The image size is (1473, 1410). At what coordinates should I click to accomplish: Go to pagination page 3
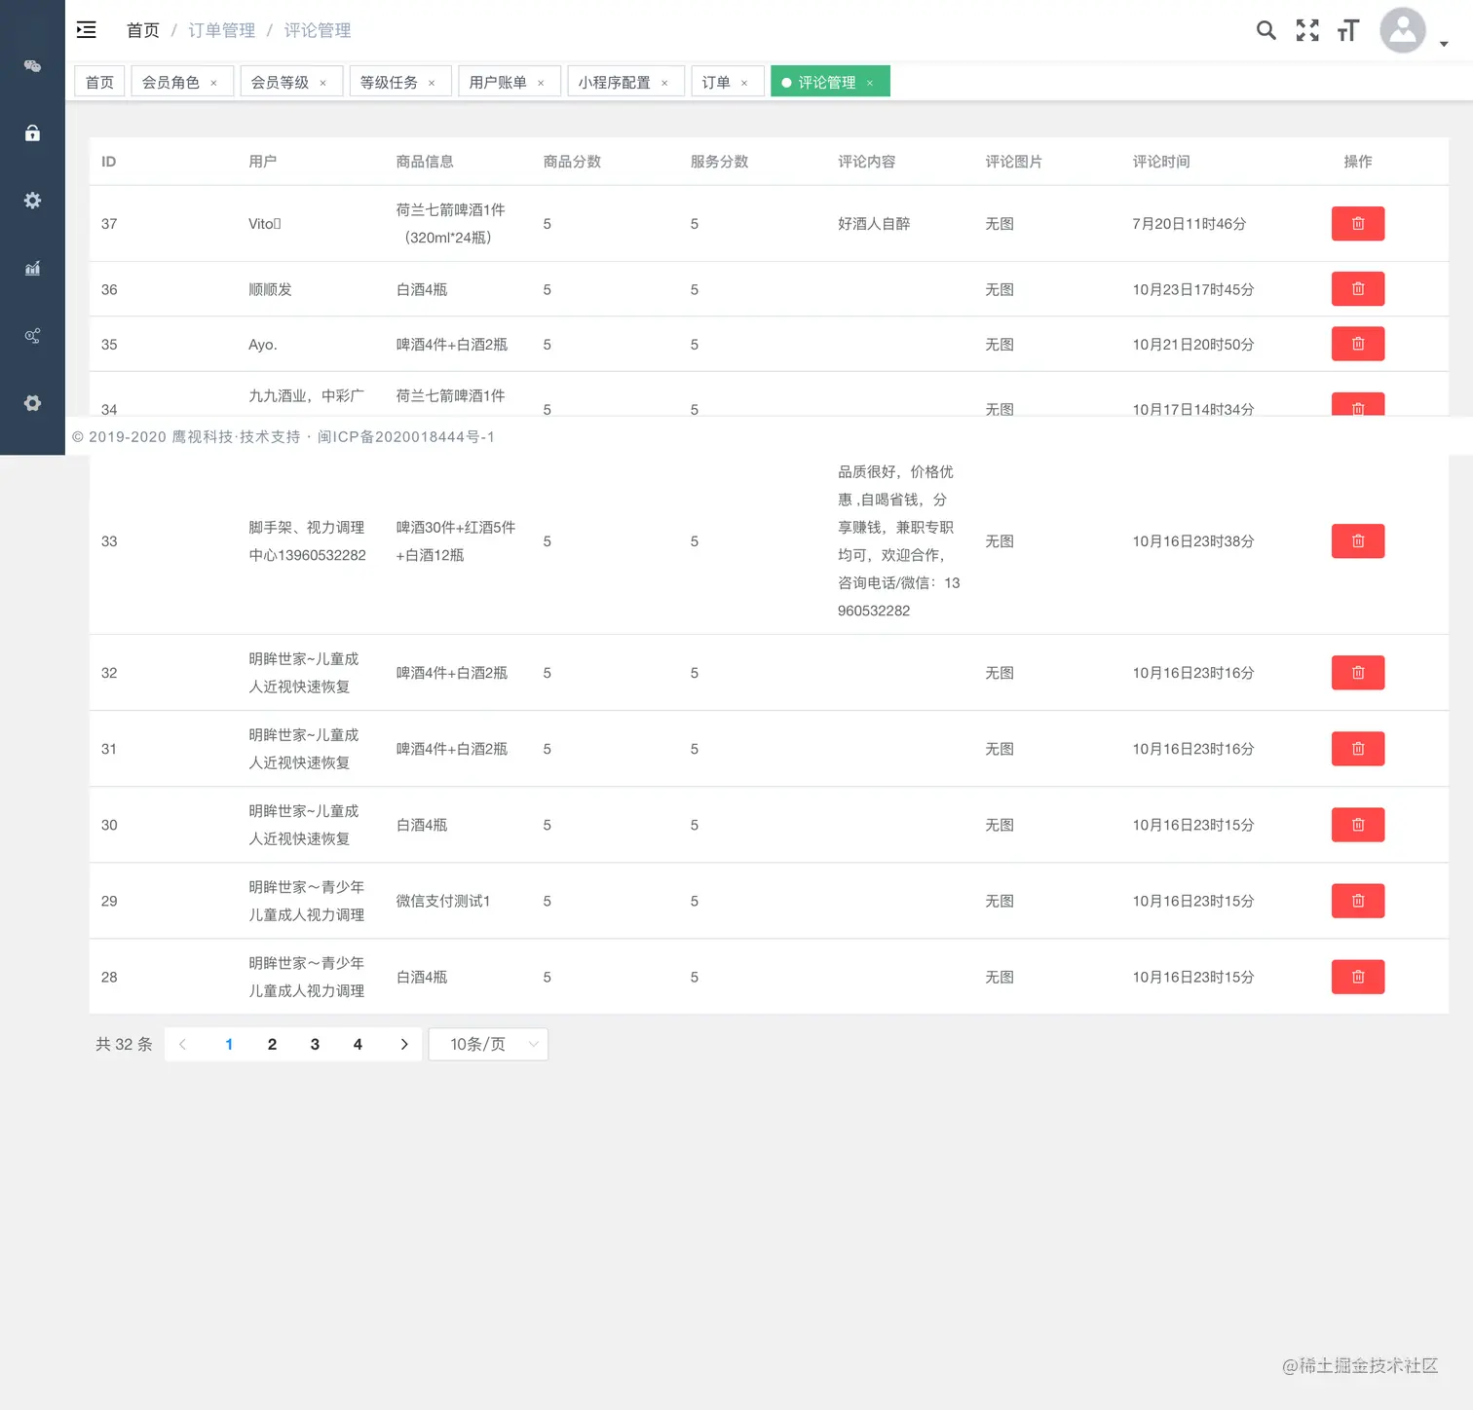[x=315, y=1044]
